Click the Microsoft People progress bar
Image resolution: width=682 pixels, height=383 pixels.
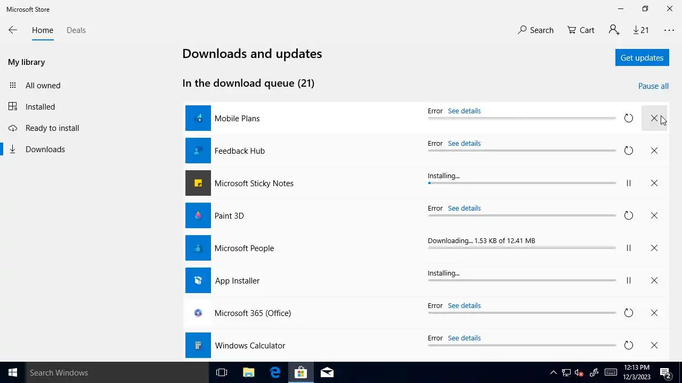pos(522,248)
